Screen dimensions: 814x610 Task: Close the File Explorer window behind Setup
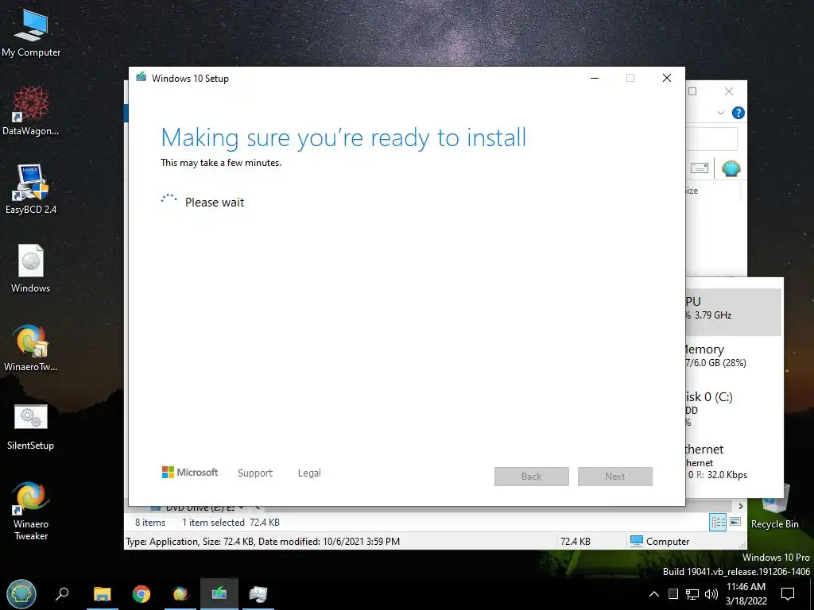pos(729,91)
